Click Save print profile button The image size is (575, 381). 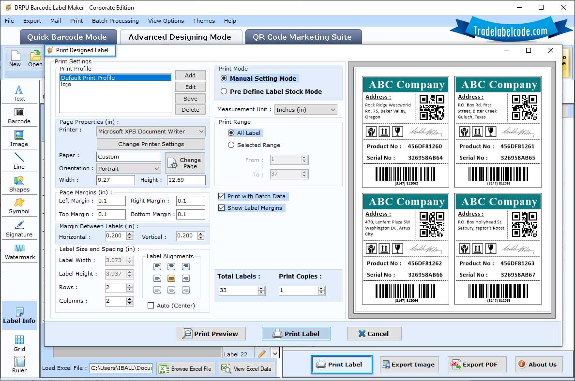(x=190, y=98)
